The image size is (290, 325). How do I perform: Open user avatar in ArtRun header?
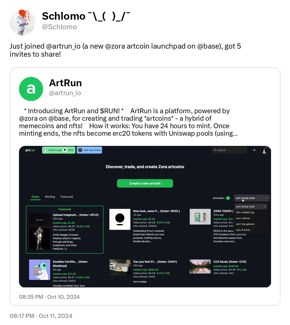(x=265, y=150)
